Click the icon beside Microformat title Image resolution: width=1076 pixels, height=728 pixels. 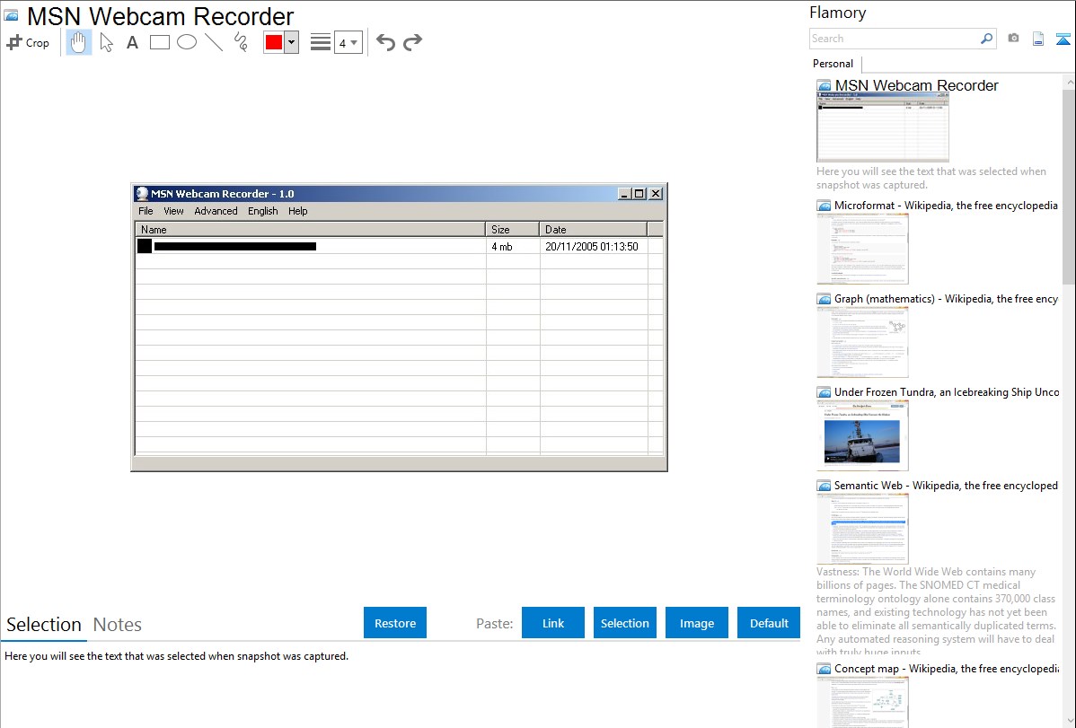point(824,206)
